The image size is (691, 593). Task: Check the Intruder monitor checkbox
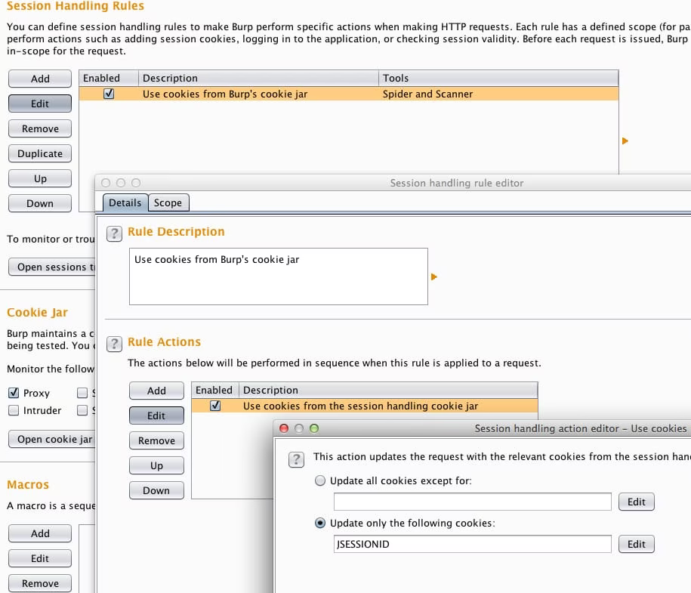coord(14,410)
